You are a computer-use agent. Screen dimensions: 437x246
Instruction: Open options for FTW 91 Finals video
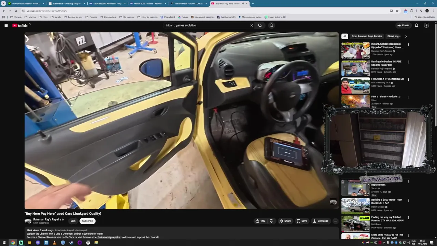tap(408, 97)
